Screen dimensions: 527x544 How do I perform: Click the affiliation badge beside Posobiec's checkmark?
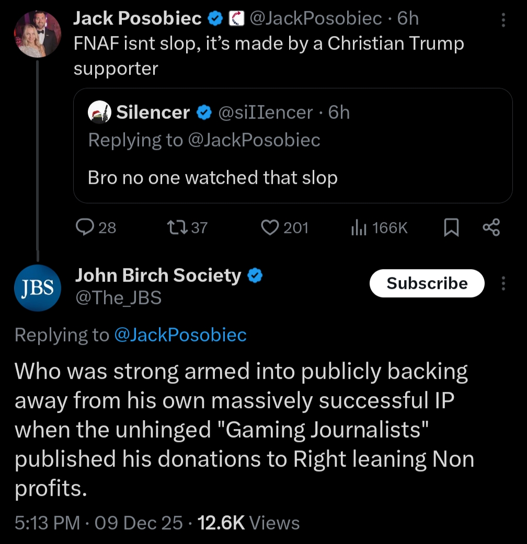point(237,19)
